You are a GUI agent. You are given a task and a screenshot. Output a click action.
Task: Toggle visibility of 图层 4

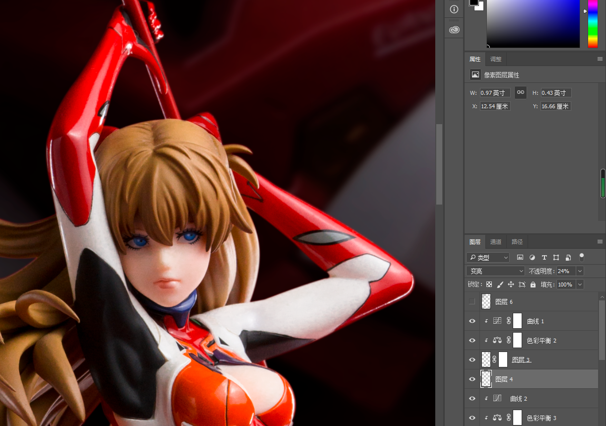tap(472, 379)
